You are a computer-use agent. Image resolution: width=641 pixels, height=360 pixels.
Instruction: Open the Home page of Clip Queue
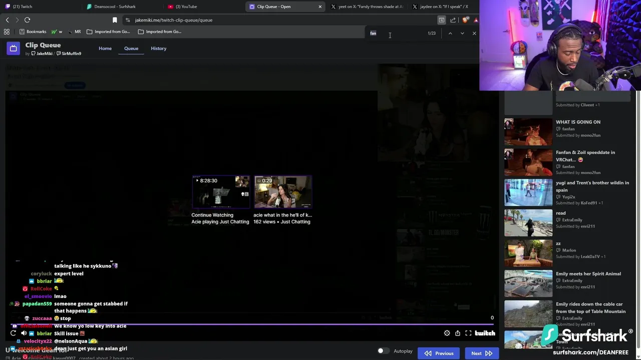coord(105,48)
